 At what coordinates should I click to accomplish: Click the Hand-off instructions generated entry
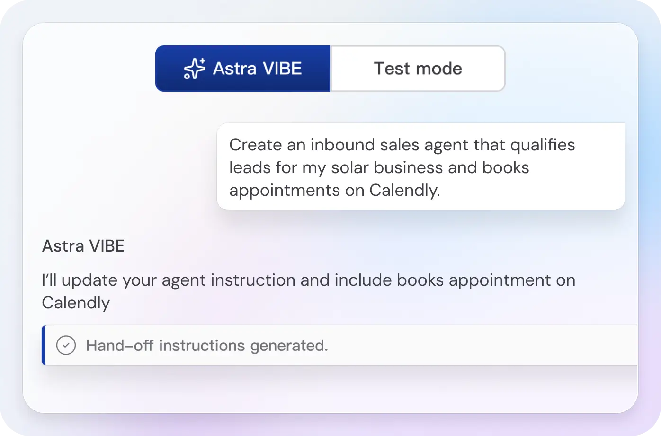pyautogui.click(x=206, y=346)
